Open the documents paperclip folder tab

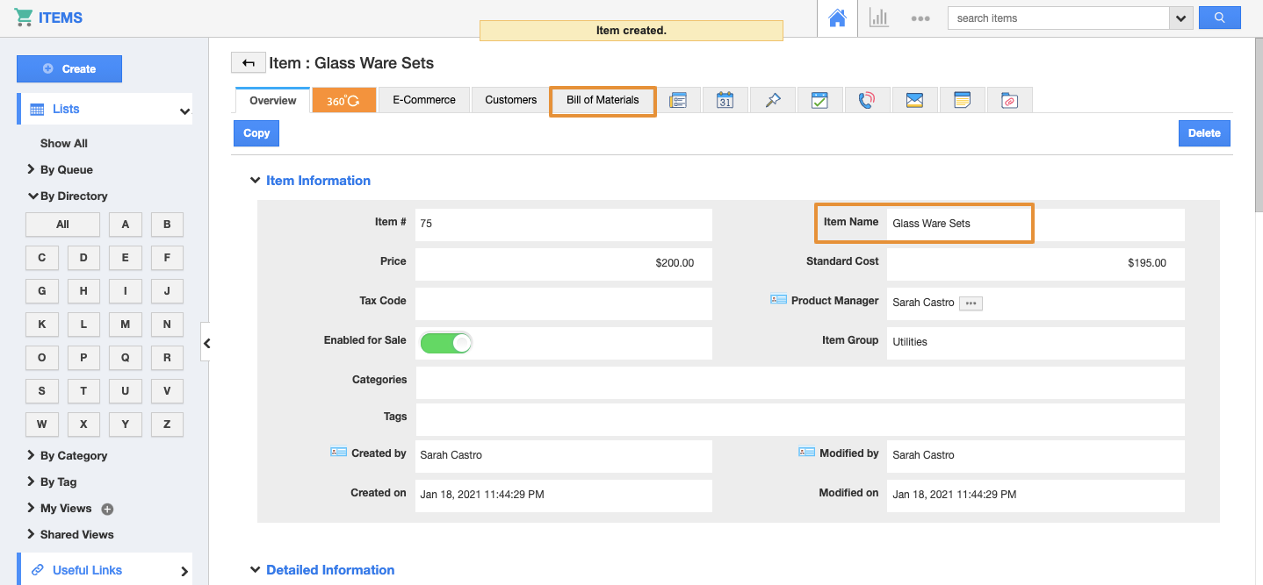click(x=1009, y=101)
